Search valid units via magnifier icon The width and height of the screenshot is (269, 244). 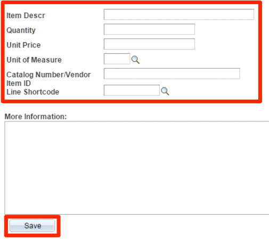[x=135, y=60]
